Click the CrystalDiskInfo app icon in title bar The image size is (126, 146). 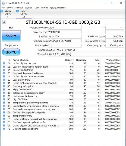(3, 3)
